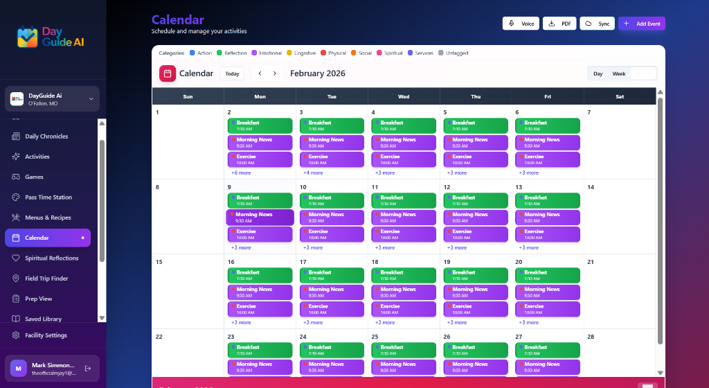The width and height of the screenshot is (709, 388).
Task: Click the date cell for February 14
Action: click(x=620, y=217)
